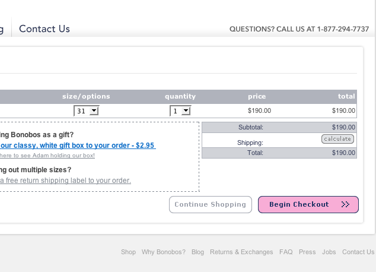
Task: Click the free return shipping label link
Action: tap(65, 181)
